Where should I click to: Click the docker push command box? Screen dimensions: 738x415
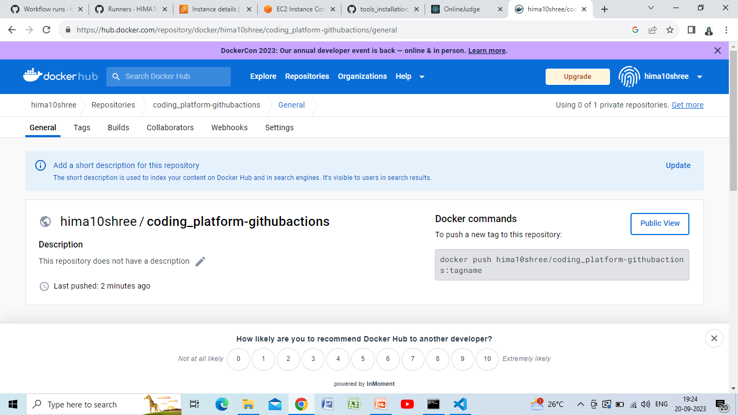click(562, 265)
